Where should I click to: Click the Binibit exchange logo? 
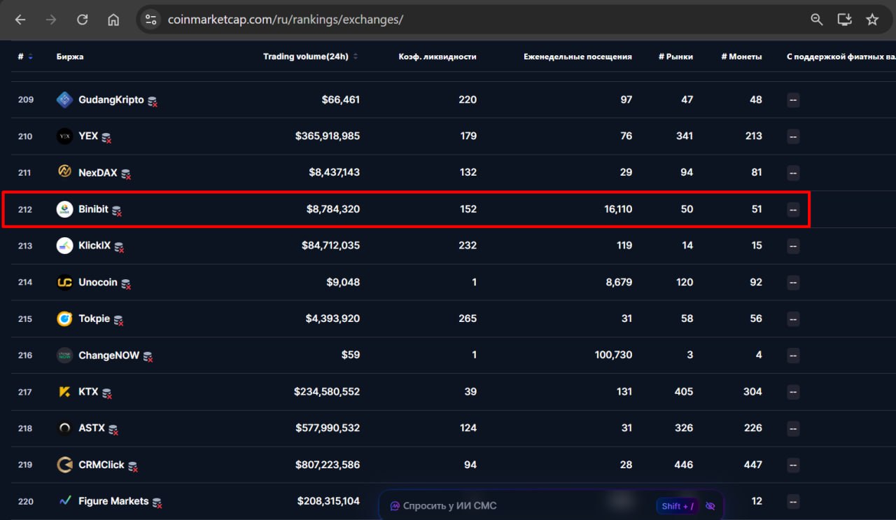[64, 209]
